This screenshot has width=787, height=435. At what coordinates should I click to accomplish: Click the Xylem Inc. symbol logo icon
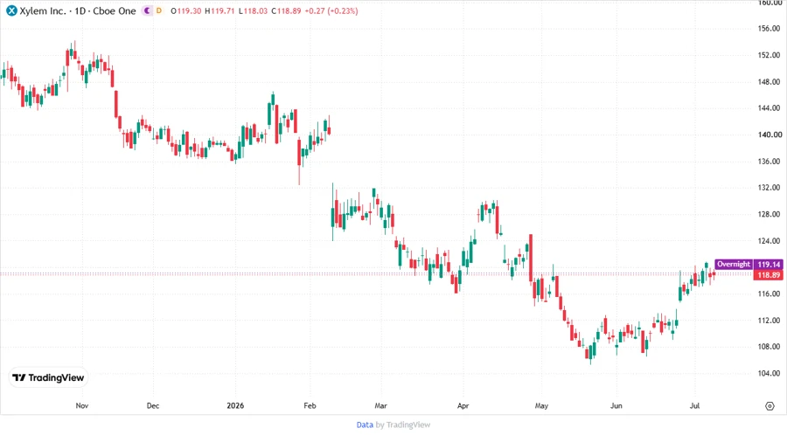tap(11, 10)
